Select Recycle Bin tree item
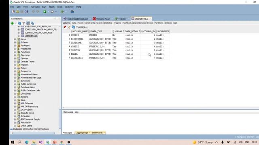Screen dimensions: 259x145 click(x=26, y=122)
